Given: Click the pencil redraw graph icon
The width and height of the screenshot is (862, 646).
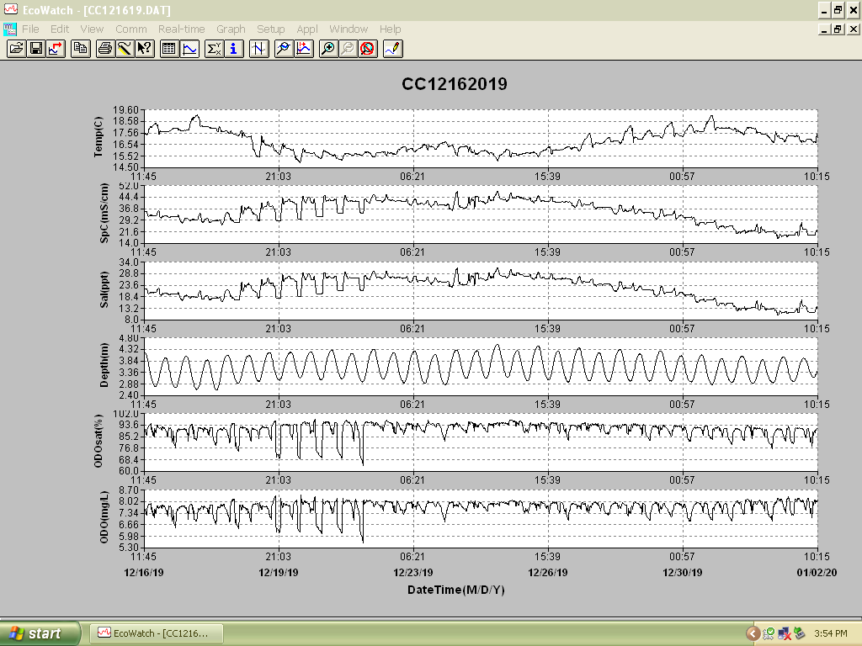Looking at the screenshot, I should (x=393, y=49).
